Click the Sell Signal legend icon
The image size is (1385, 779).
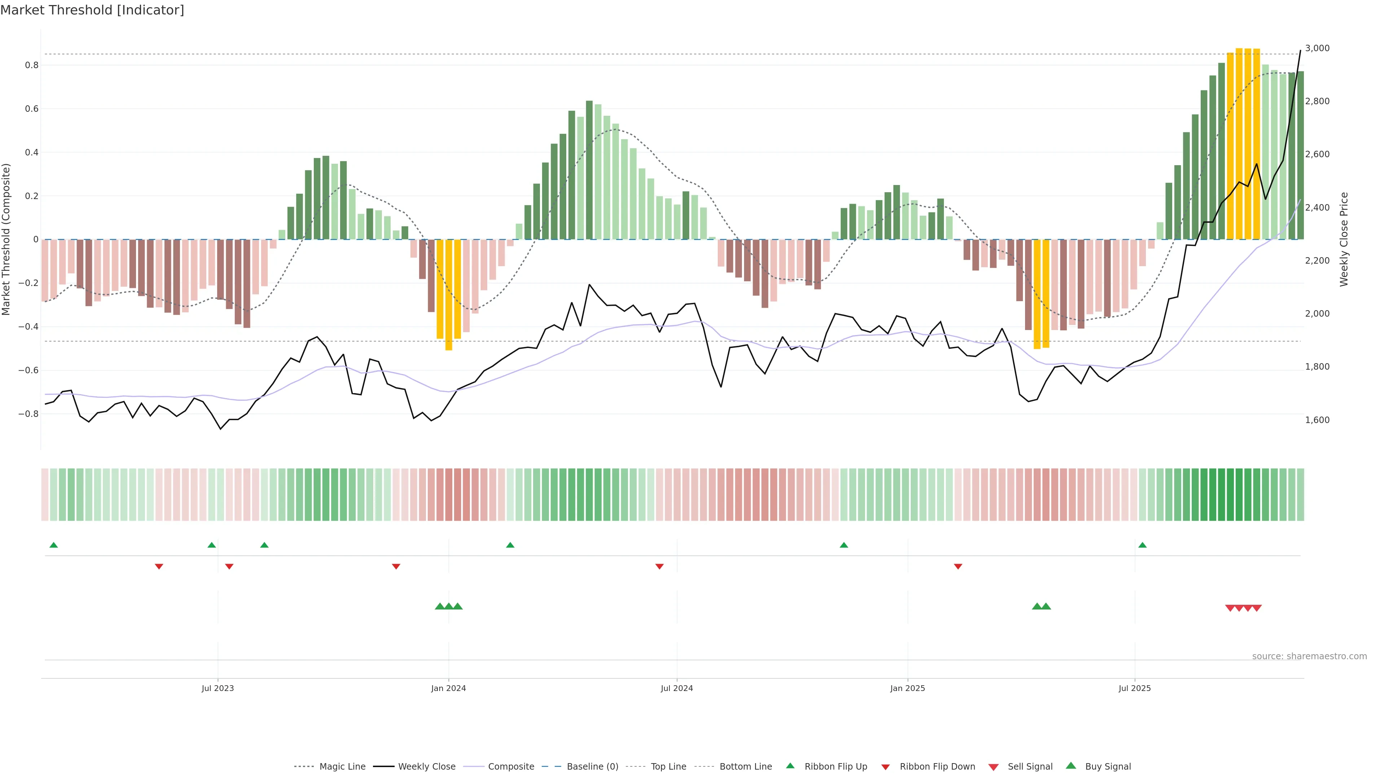994,767
